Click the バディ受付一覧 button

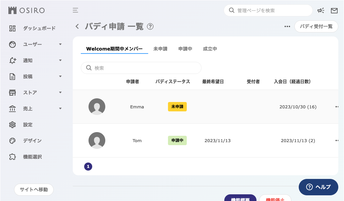click(316, 26)
